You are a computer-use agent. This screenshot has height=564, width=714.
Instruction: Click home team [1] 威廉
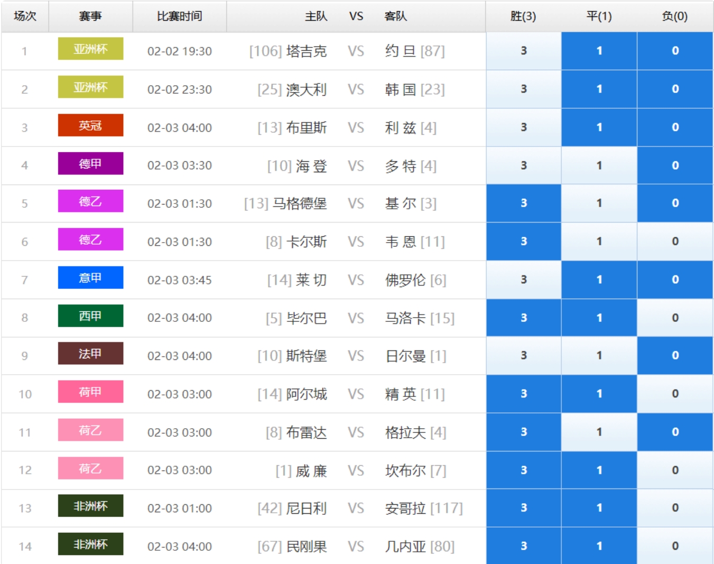tap(301, 470)
